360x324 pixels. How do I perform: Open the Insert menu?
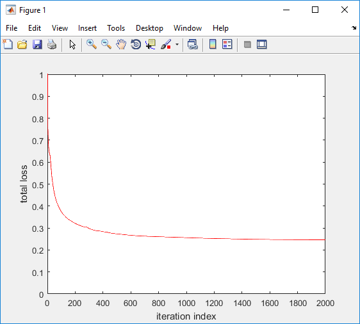click(x=87, y=28)
